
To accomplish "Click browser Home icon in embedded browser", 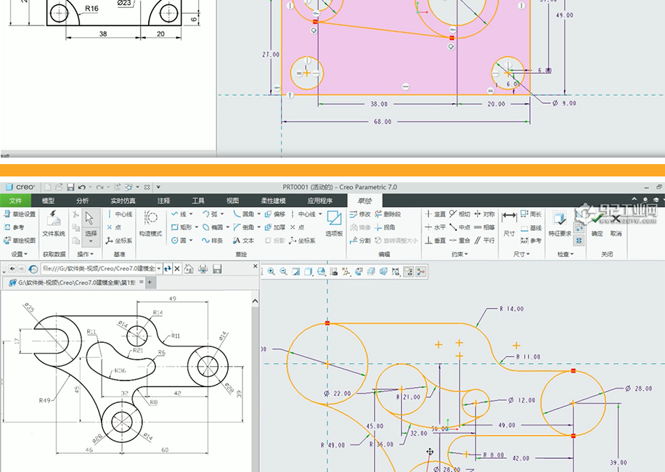I will pyautogui.click(x=189, y=269).
